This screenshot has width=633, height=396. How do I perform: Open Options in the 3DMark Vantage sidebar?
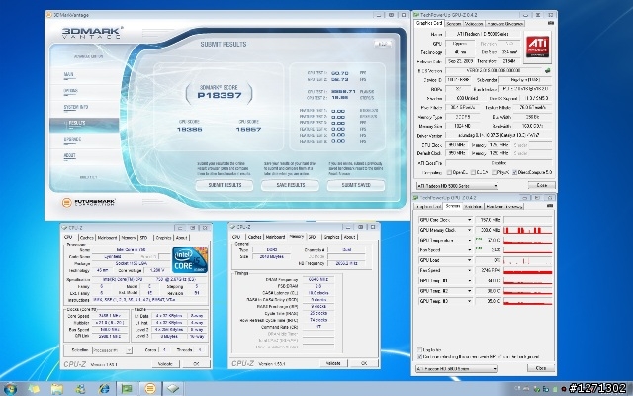click(x=70, y=91)
